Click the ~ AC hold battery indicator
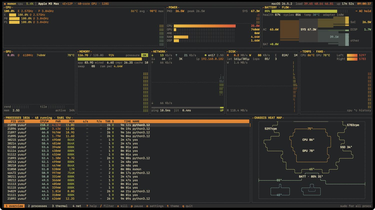375x210 pixels. [x=363, y=11]
